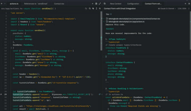191x111 pixels.
Task: Toggle inlay hints icon in editor toolbar
Action: [x=86, y=8]
